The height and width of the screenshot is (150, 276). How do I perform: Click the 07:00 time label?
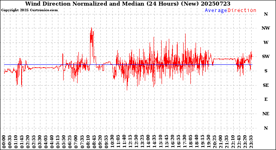[76, 142]
